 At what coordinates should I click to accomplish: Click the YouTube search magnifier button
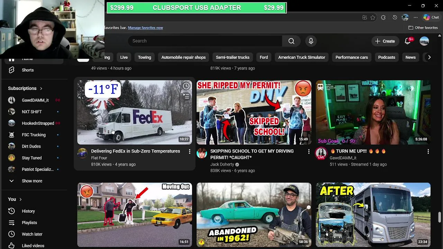pyautogui.click(x=291, y=41)
